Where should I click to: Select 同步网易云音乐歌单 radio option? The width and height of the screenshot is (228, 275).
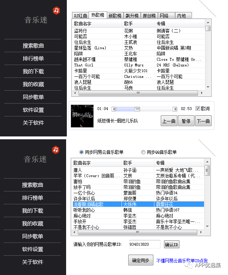coord(81,152)
